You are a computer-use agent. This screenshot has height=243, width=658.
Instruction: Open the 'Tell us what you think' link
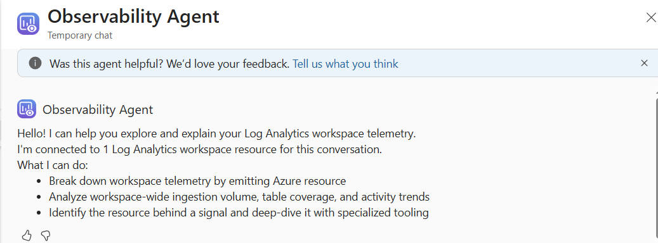click(345, 63)
